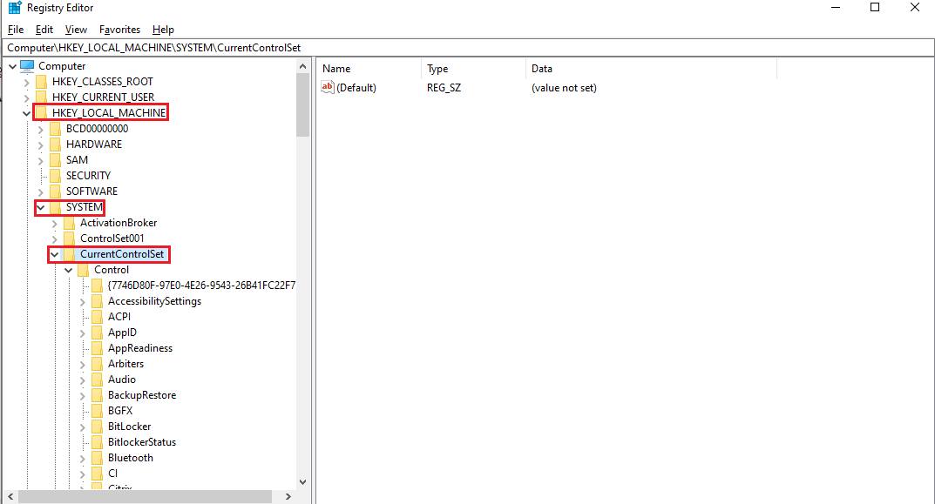
Task: Click the AppReadiness folder icon
Action: click(x=98, y=348)
